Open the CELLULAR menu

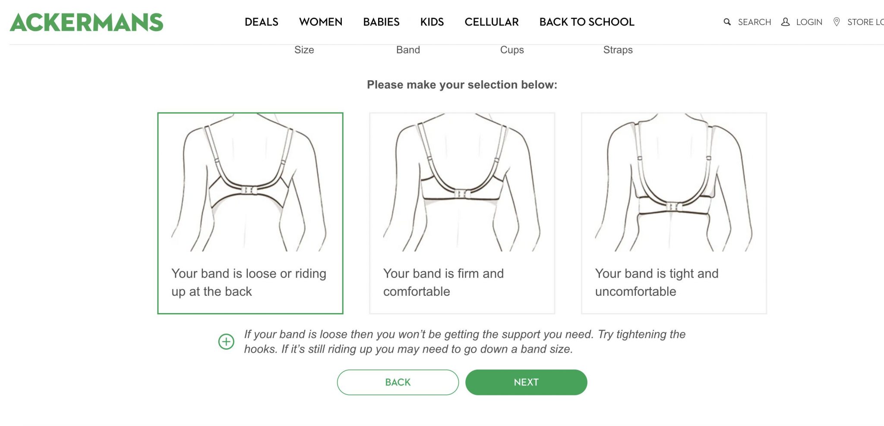(492, 22)
